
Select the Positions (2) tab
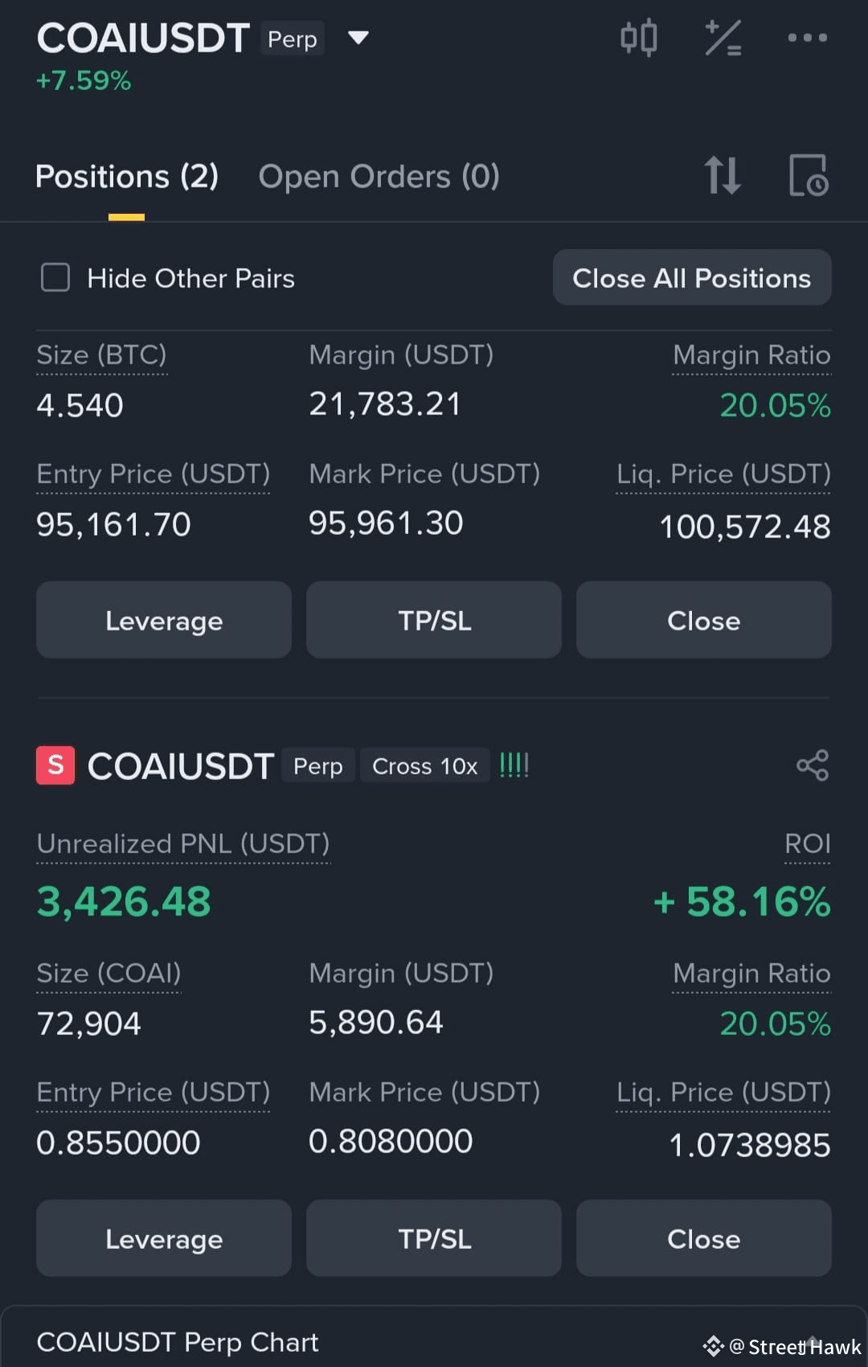coord(127,176)
